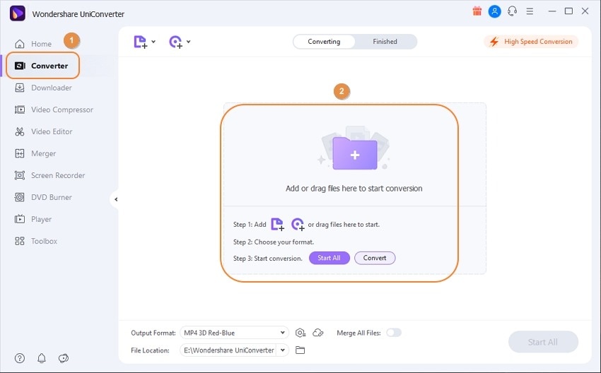The width and height of the screenshot is (601, 373).
Task: Click the Toolbox grid icon
Action: pyautogui.click(x=20, y=241)
